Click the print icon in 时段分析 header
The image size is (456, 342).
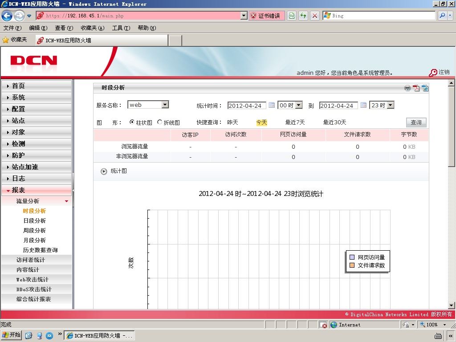(407, 88)
